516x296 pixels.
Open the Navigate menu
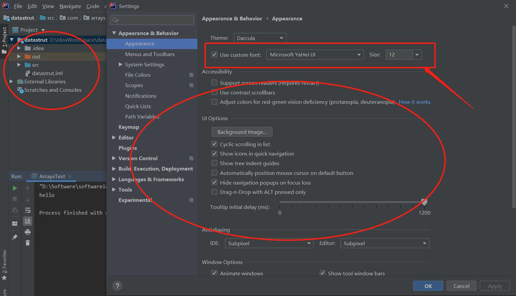click(70, 6)
